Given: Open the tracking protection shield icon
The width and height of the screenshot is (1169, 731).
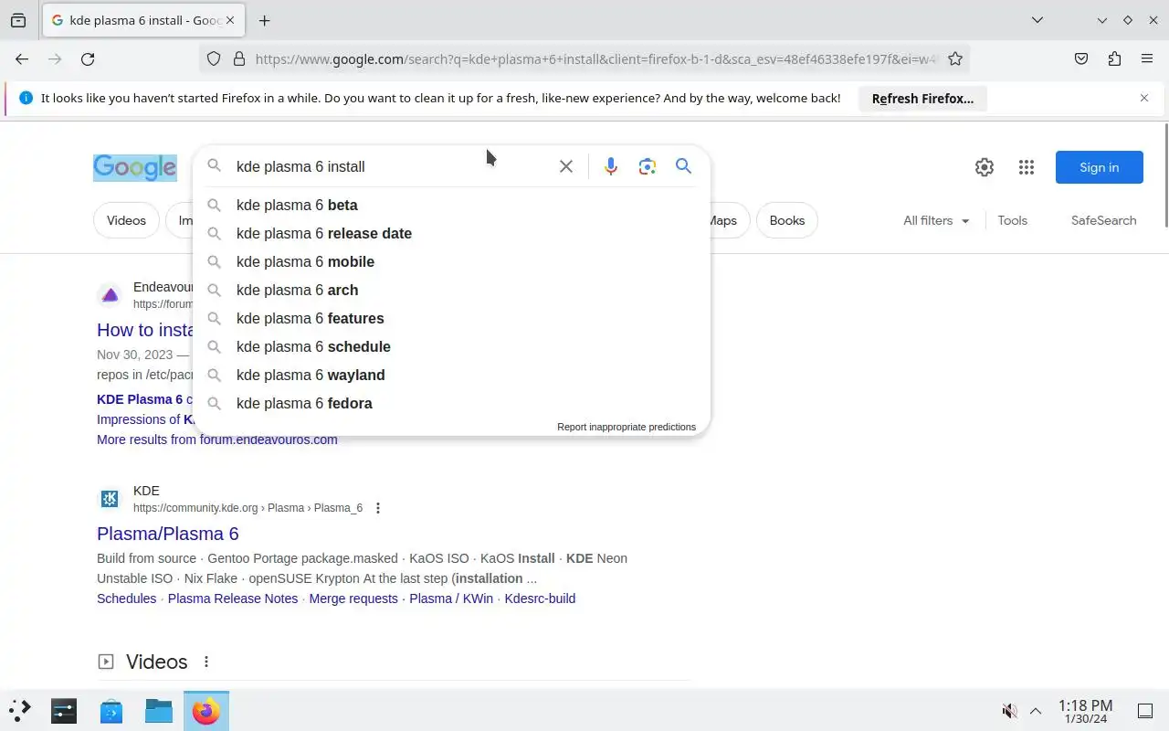Looking at the screenshot, I should (x=214, y=58).
